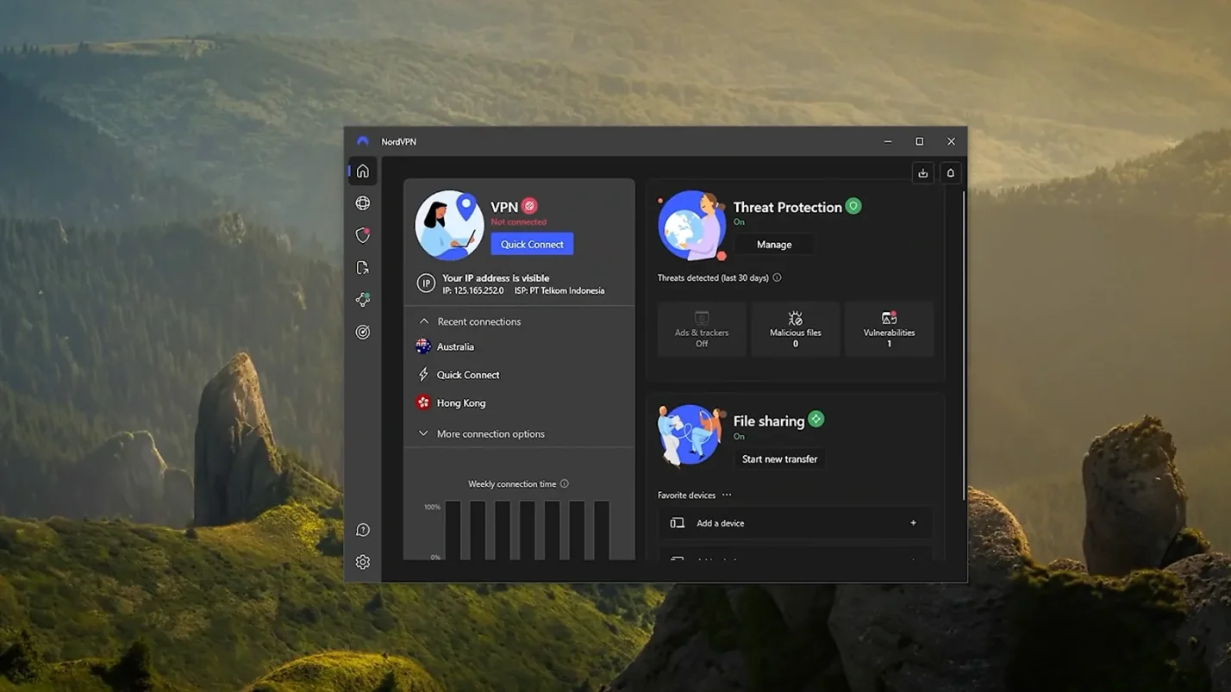1231x692 pixels.
Task: Click the VPN disconnected status badge
Action: (x=529, y=206)
